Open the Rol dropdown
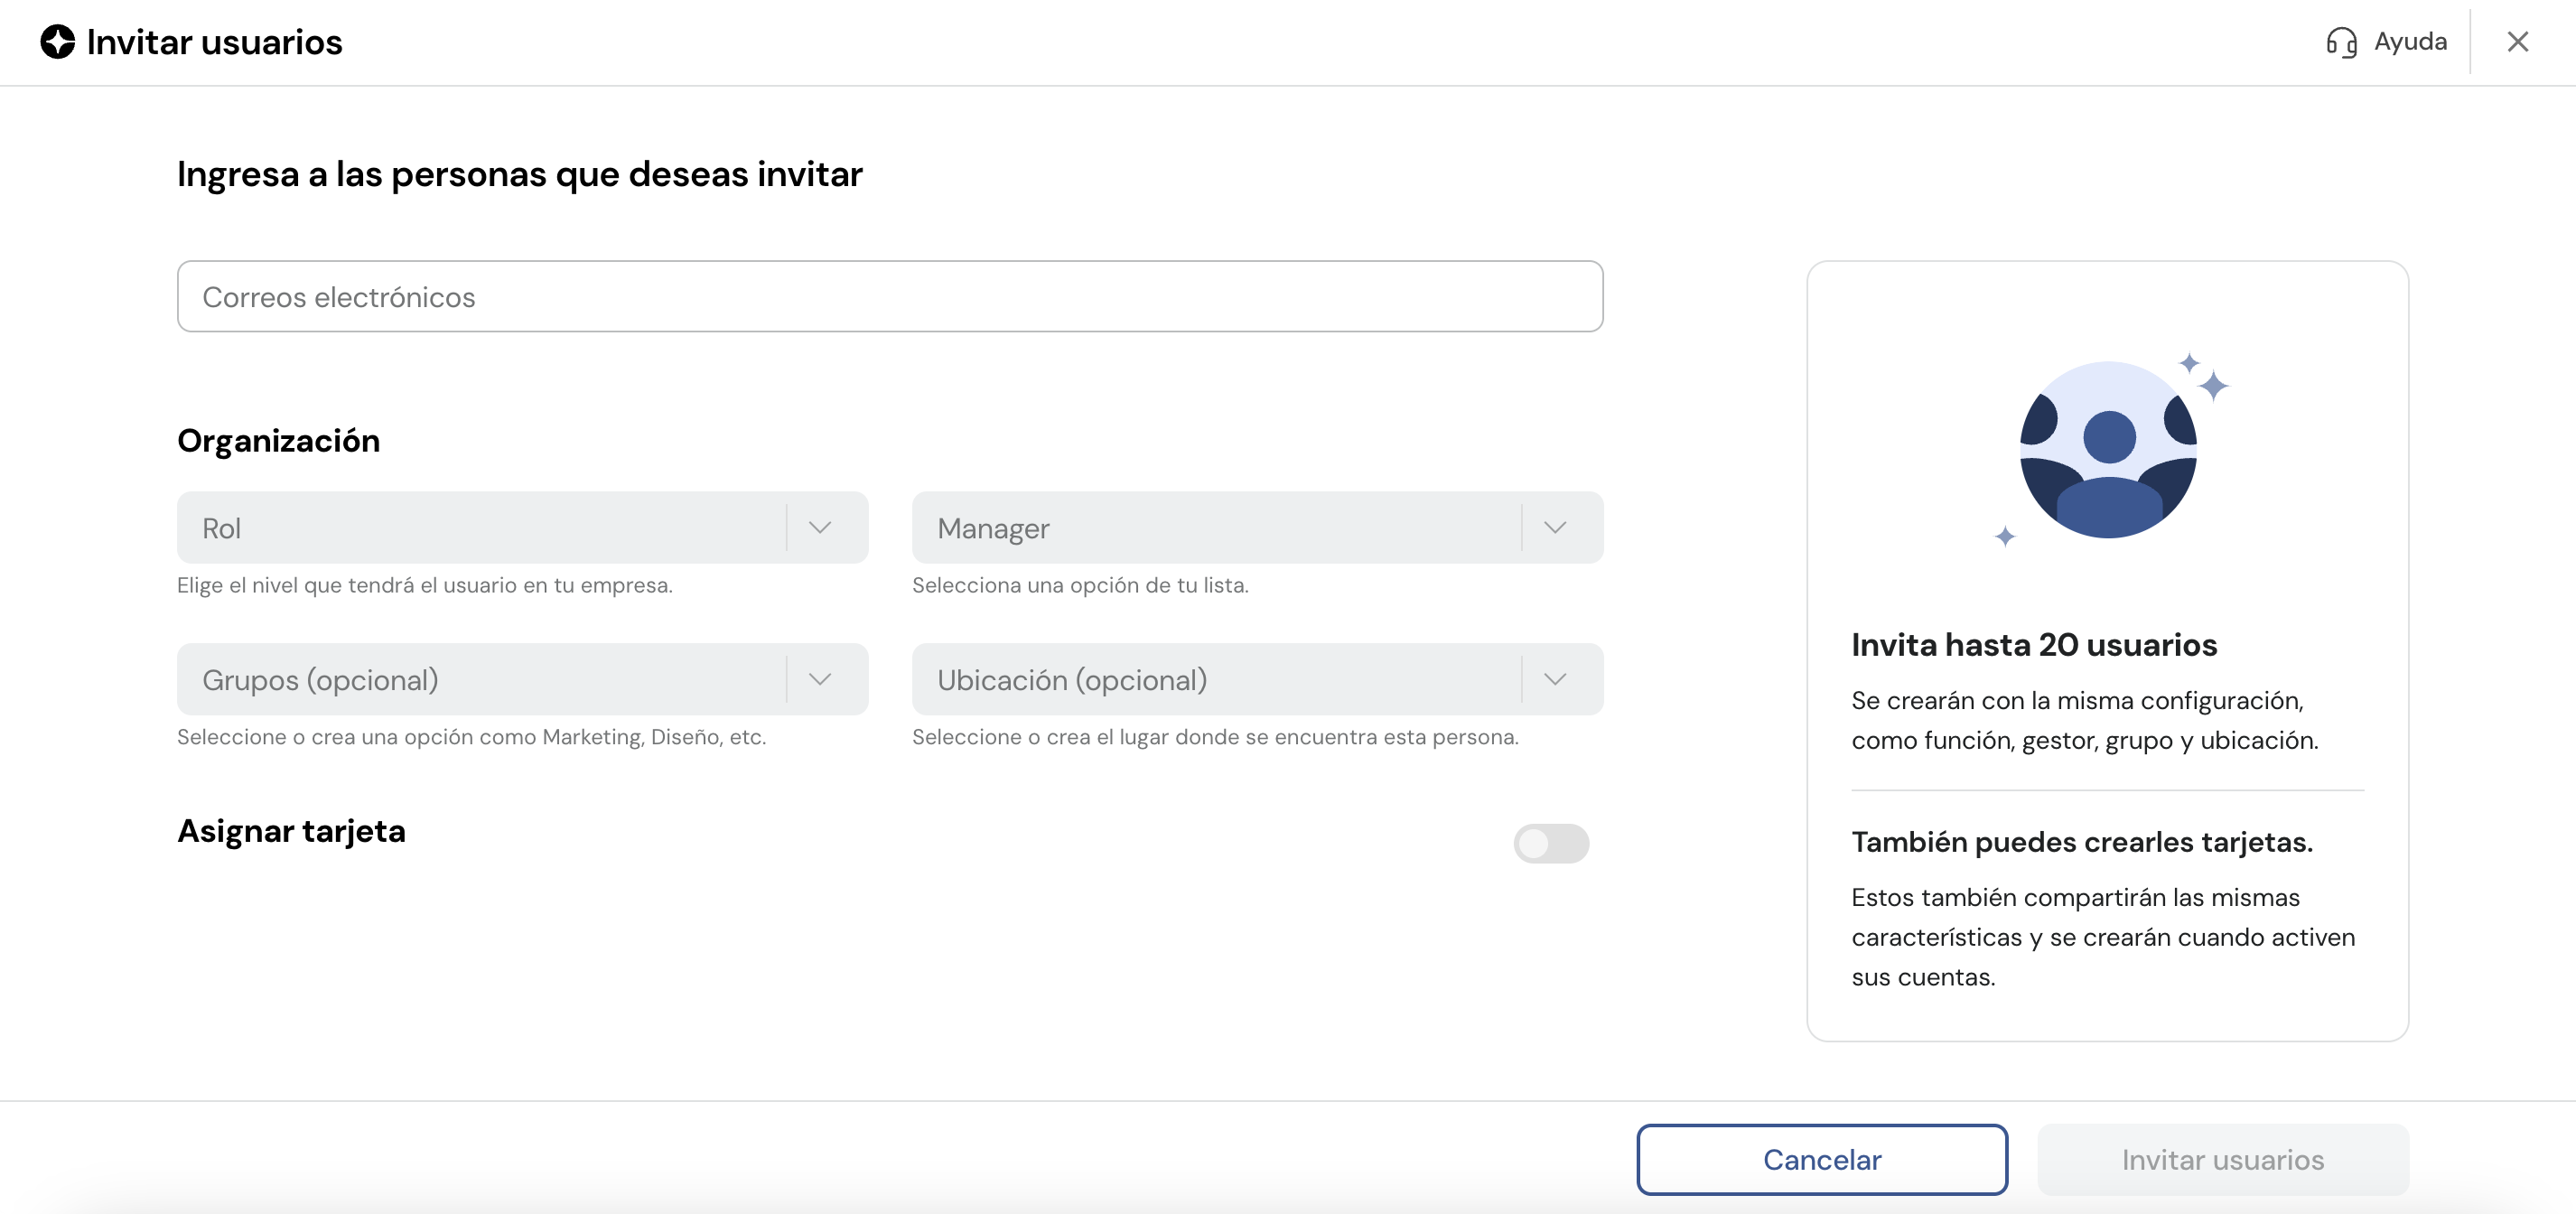This screenshot has height=1214, width=2576. click(x=480, y=528)
